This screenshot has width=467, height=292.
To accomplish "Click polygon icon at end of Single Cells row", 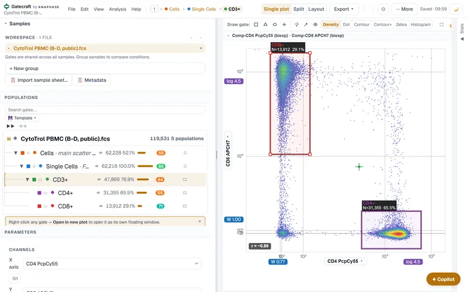I will 185,166.
